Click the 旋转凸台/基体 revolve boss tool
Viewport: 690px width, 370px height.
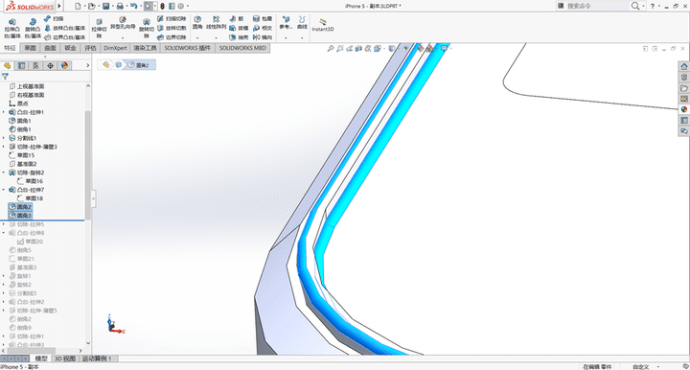(x=33, y=29)
